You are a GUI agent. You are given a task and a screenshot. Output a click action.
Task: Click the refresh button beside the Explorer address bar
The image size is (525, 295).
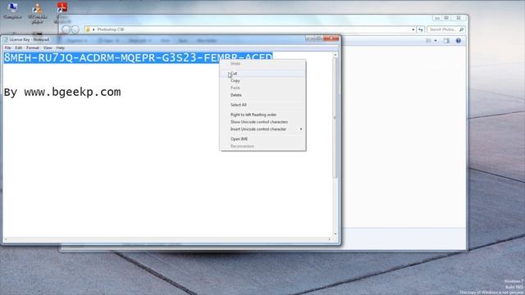click(421, 29)
